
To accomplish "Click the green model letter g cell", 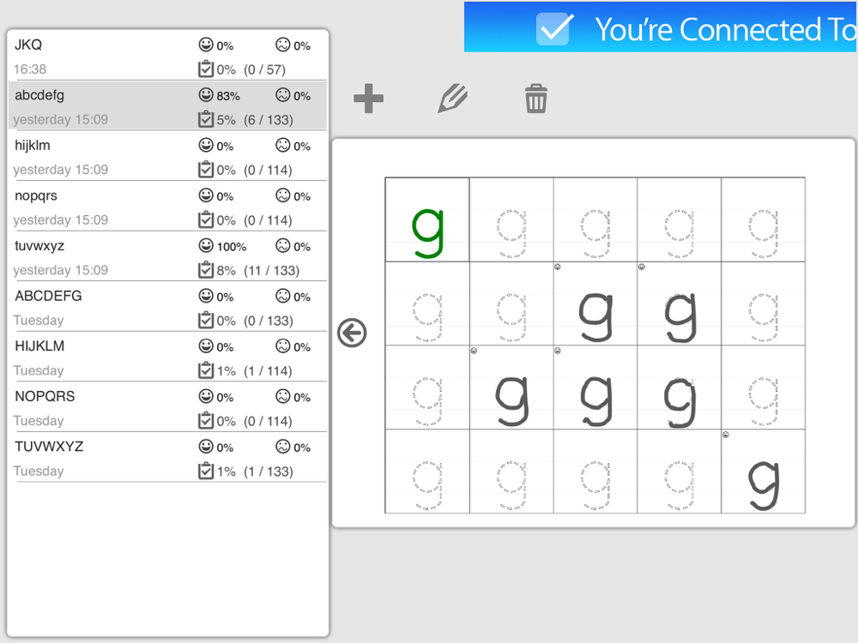I will [x=427, y=219].
